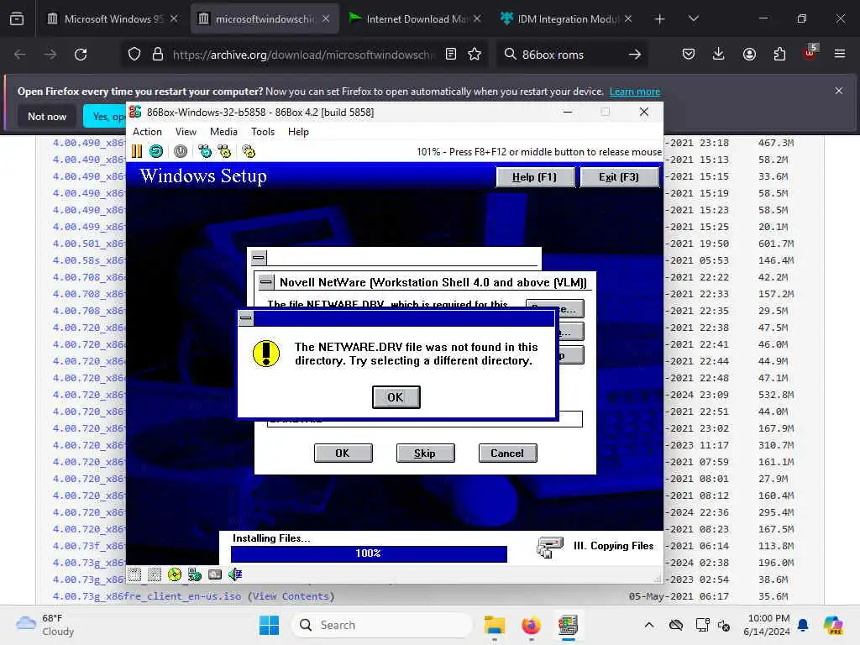Screen dimensions: 860x645
Task: Open View menu in 86Box
Action: pyautogui.click(x=186, y=132)
